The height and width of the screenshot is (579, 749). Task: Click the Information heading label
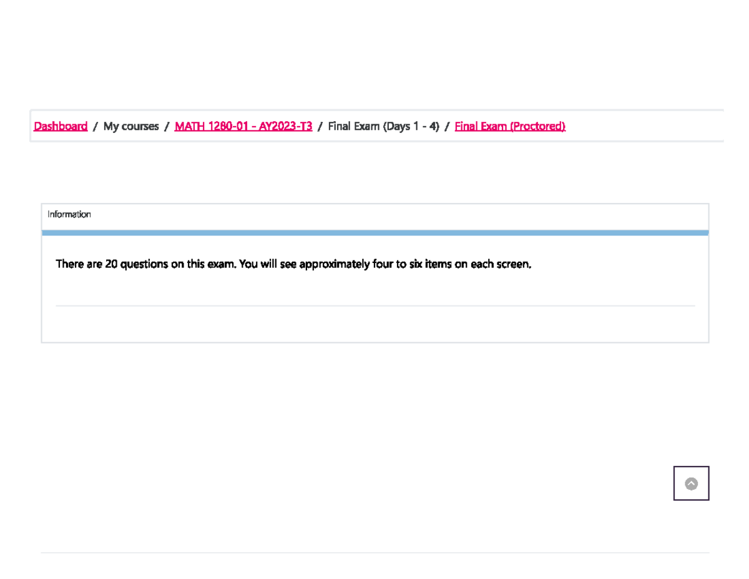coord(69,214)
